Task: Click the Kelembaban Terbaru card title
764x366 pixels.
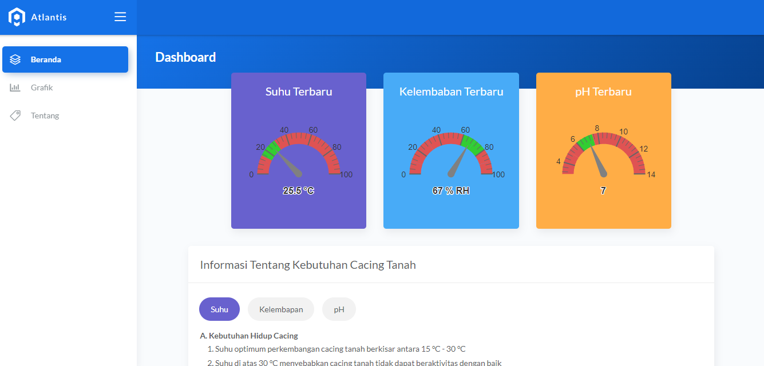Action: (452, 91)
